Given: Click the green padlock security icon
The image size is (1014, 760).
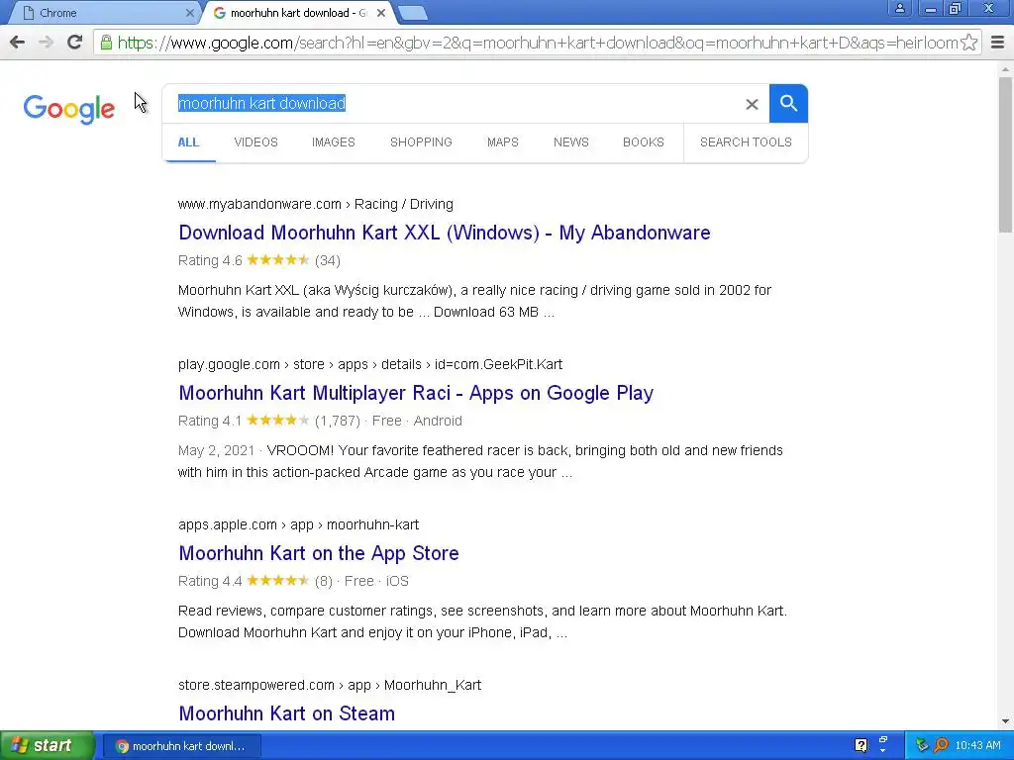Looking at the screenshot, I should [x=106, y=43].
